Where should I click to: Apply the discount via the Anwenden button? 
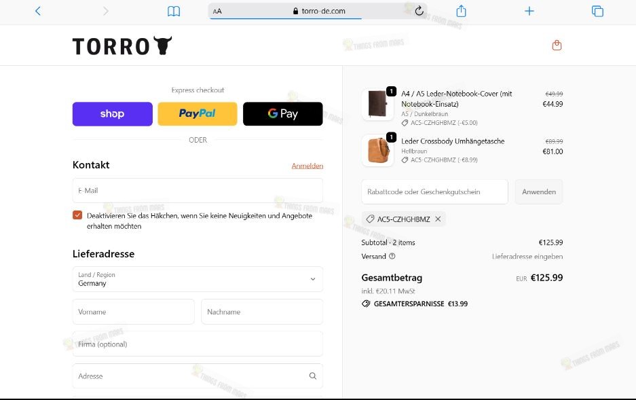[x=538, y=192]
